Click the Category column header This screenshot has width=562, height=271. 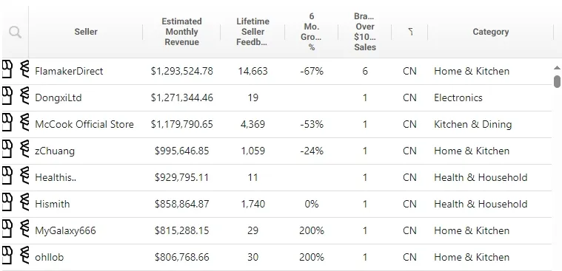491,32
